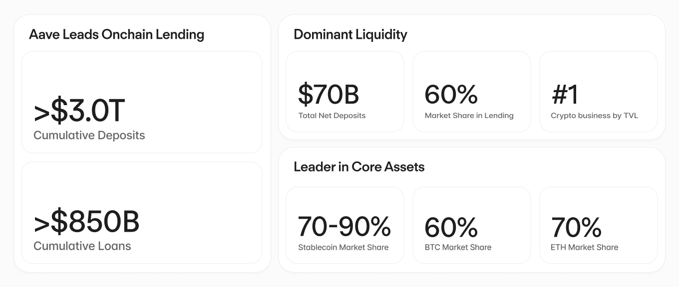The width and height of the screenshot is (679, 287).
Task: Click the BTC Market Share label
Action: coord(458,247)
